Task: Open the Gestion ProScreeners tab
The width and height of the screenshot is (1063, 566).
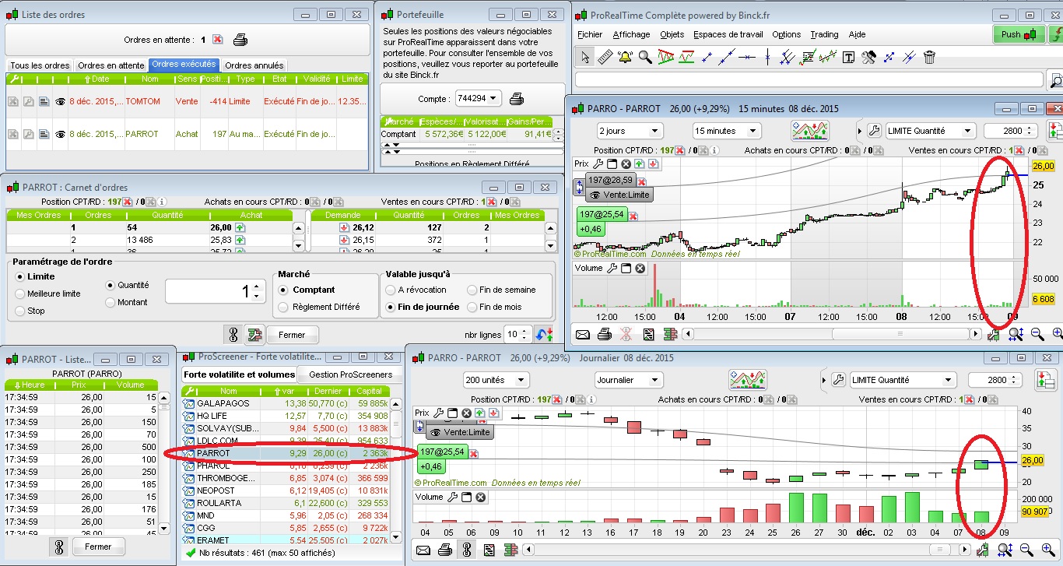Action: point(351,374)
